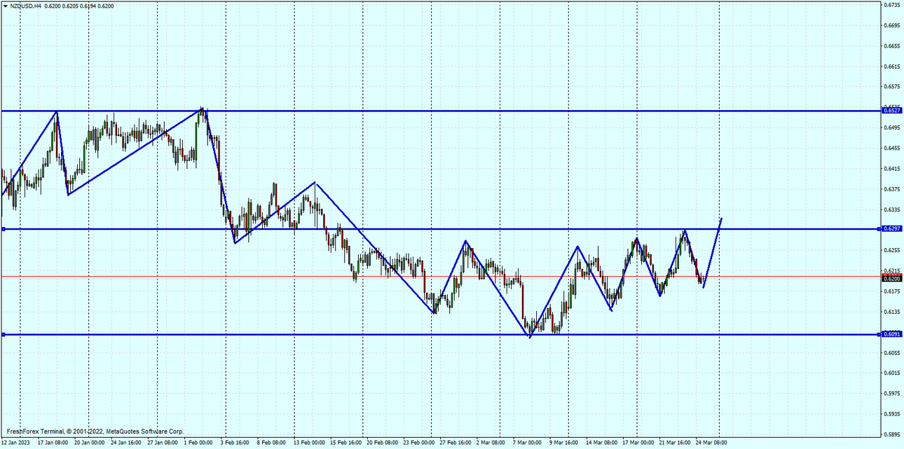Click the 8 Feb 08:00 time axis label

272,443
